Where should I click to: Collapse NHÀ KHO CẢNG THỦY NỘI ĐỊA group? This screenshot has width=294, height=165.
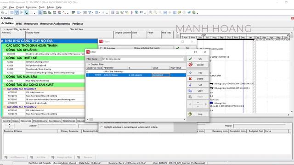coord(2,41)
